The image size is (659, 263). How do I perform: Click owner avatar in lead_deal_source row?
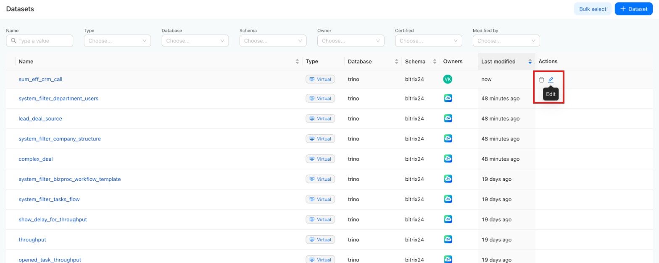tap(448, 119)
